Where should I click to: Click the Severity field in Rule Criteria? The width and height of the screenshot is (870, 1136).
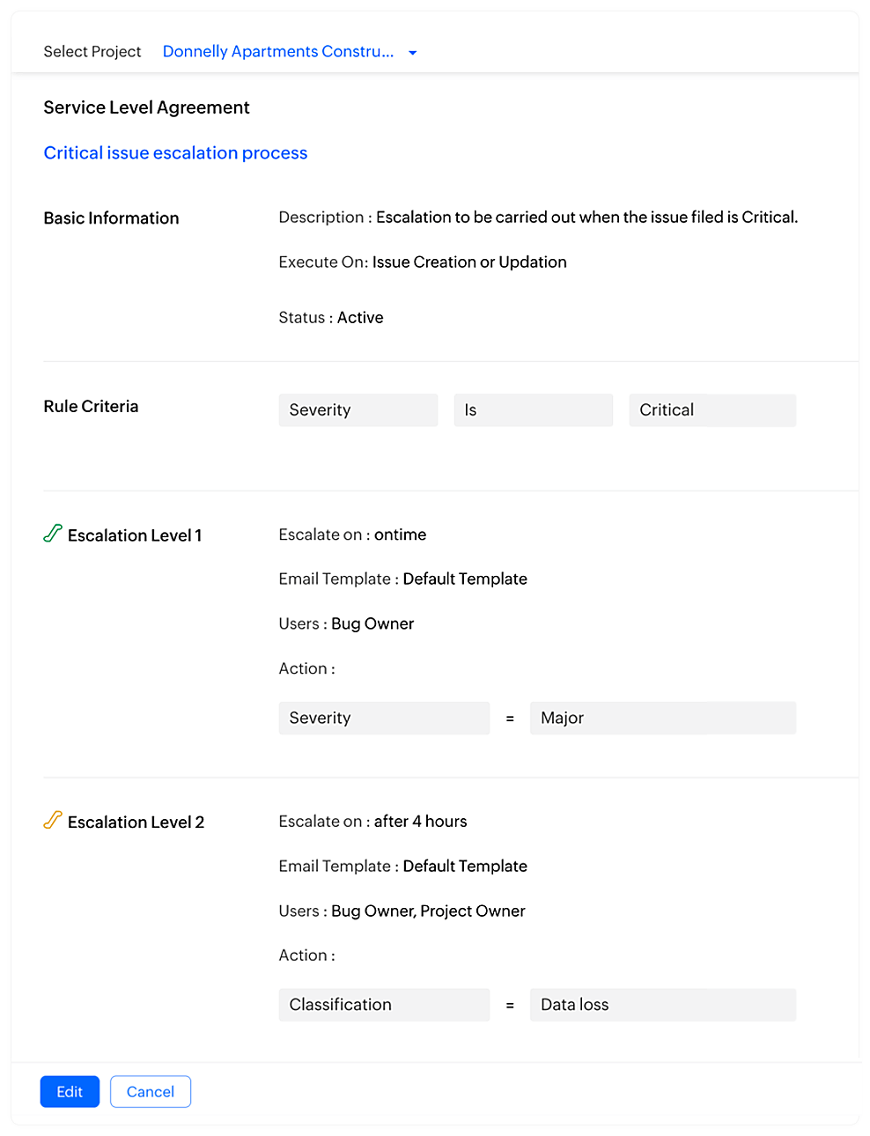point(358,410)
